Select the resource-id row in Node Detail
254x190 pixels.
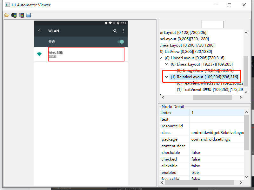point(202,126)
